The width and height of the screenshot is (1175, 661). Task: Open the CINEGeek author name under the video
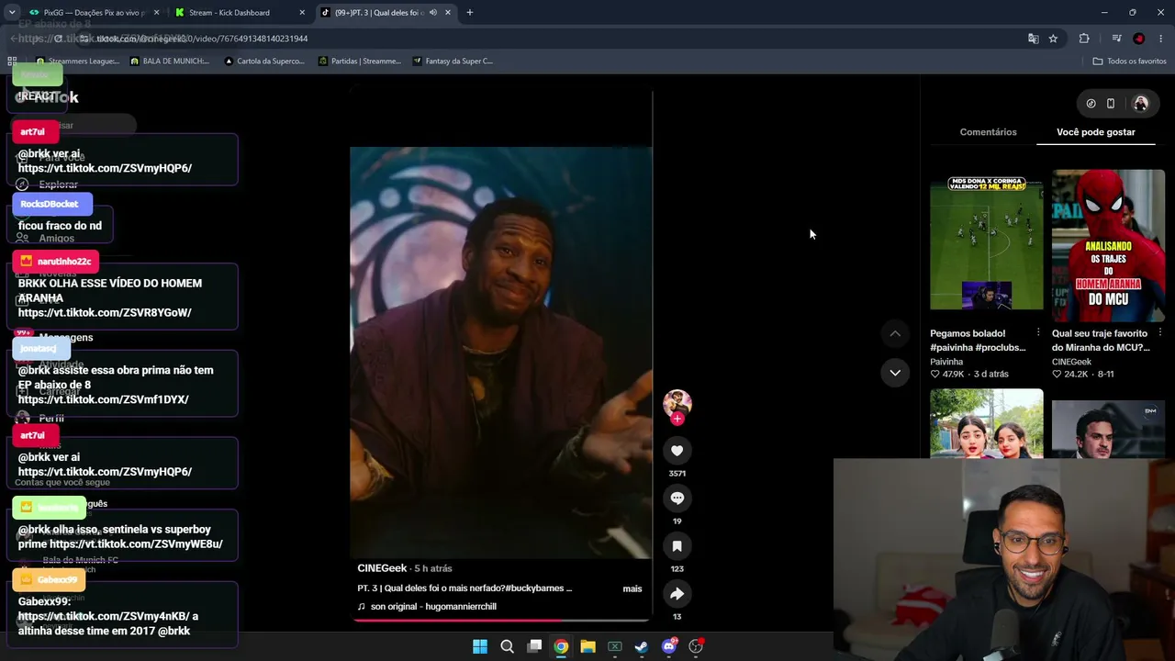pos(382,568)
